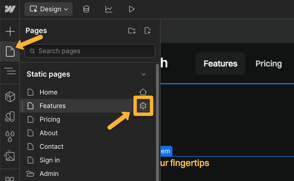Open the Navigator panel icon
Screen dimensions: 294x181
coord(10,71)
